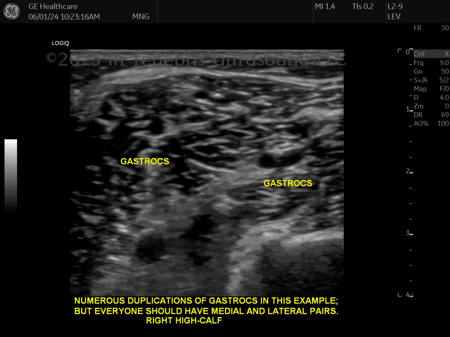Click the RIGHT HIGH-CALF caption text
Screen dimensions: 450x337
click(184, 320)
